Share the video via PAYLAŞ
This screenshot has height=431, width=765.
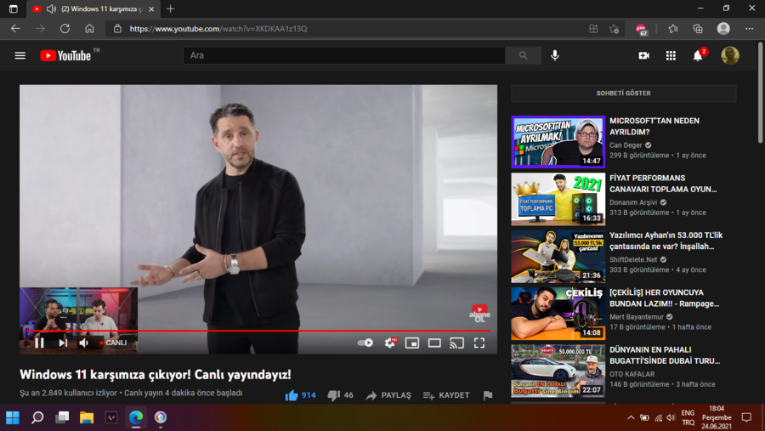(388, 395)
